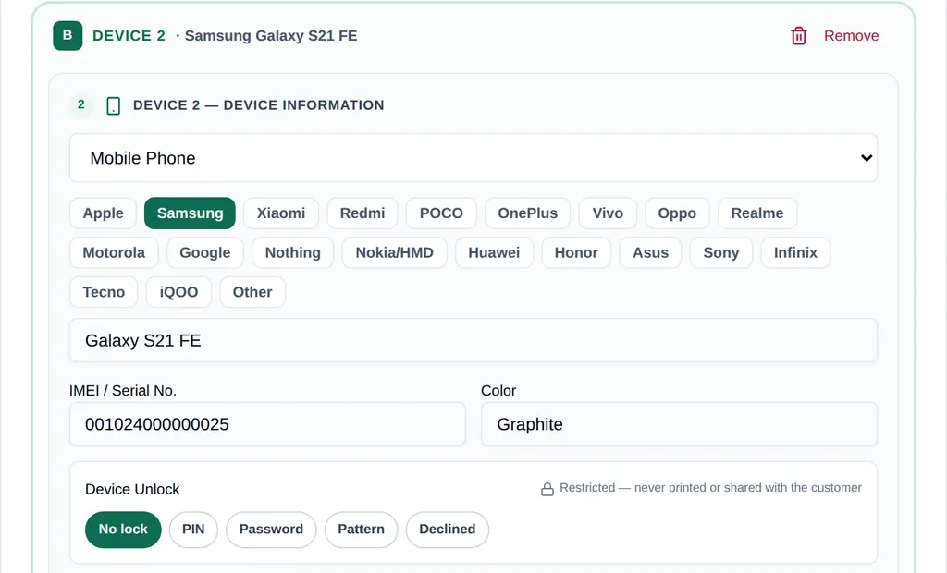Select the Honor brand chip
The height and width of the screenshot is (573, 947).
(576, 252)
